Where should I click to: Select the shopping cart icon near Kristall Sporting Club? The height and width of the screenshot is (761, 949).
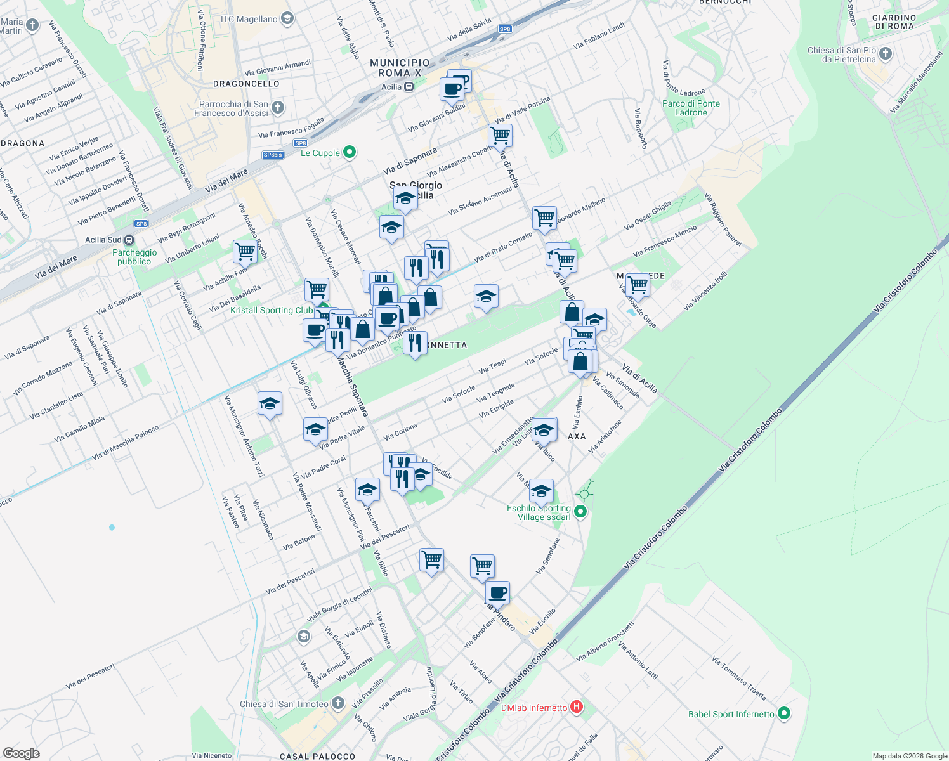tap(317, 290)
